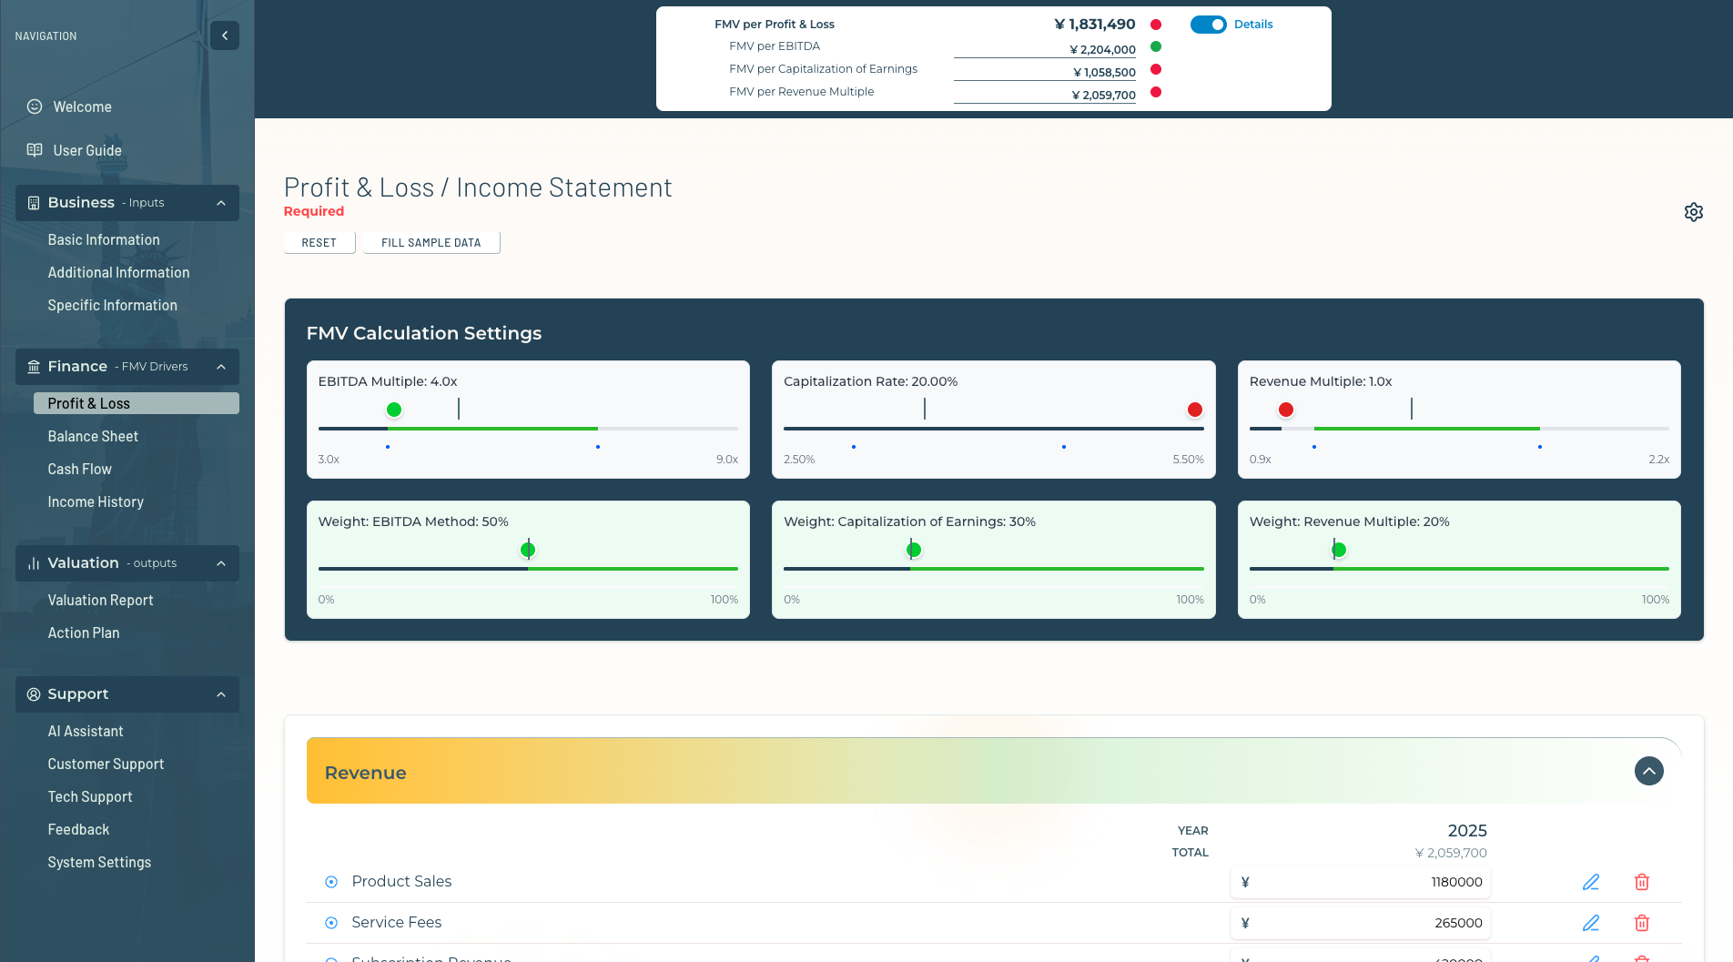Collapse the navigation sidebar with the arrow
This screenshot has height=962, width=1733.
[225, 35]
